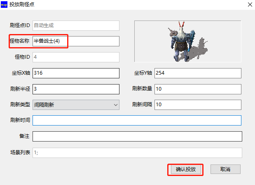Viewport: 255px width, 185px height.
Task: Click into the 刷新半径 field
Action: [76, 89]
